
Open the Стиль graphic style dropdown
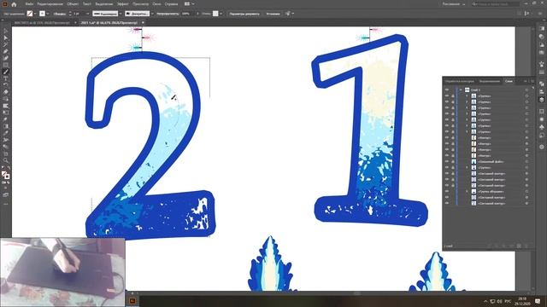[x=221, y=14]
